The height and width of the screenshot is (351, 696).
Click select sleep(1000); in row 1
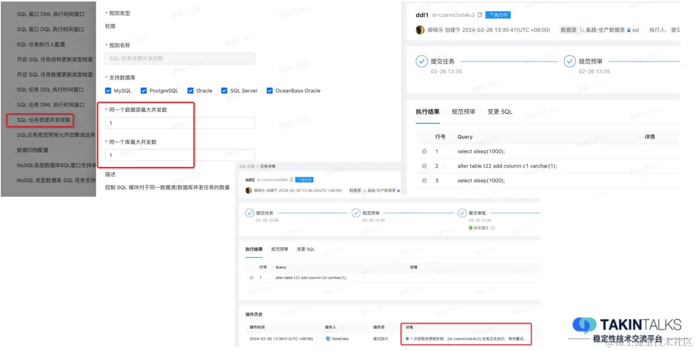481,151
